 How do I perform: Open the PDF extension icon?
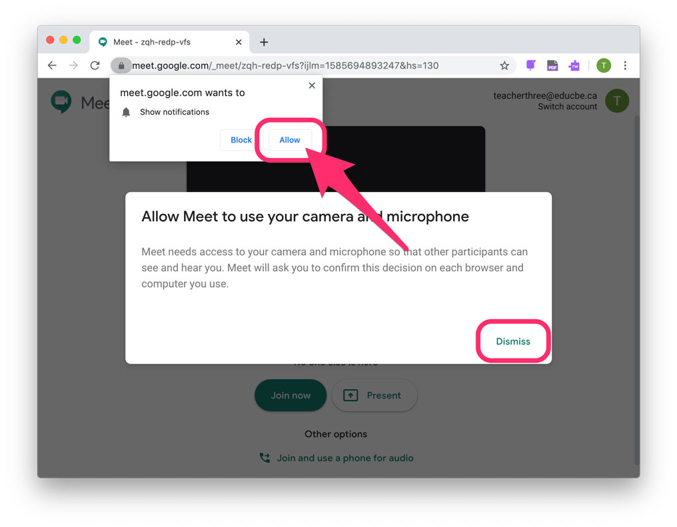click(552, 65)
